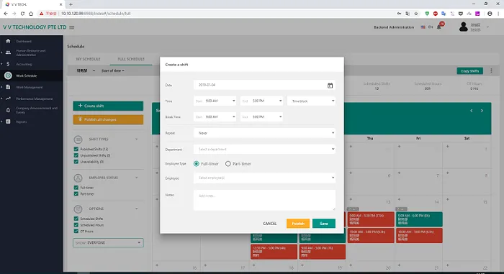504x274 pixels.
Task: Click the Create shift button
Action: tap(108, 106)
